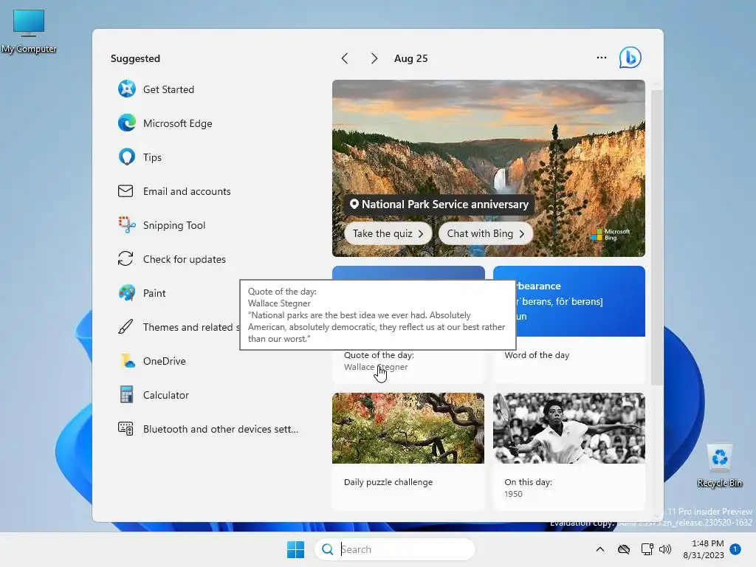Open the On this day 1950 card
The height and width of the screenshot is (567, 756).
point(569,451)
